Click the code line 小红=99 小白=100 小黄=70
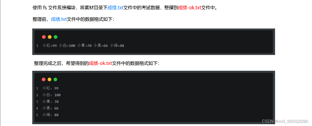Viewport: 312px width, 126px height. point(83,46)
